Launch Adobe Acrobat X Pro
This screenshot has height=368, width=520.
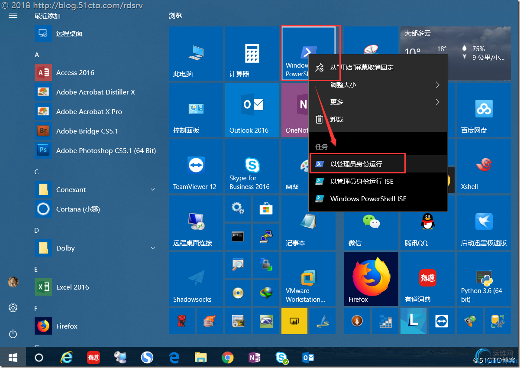(x=96, y=111)
